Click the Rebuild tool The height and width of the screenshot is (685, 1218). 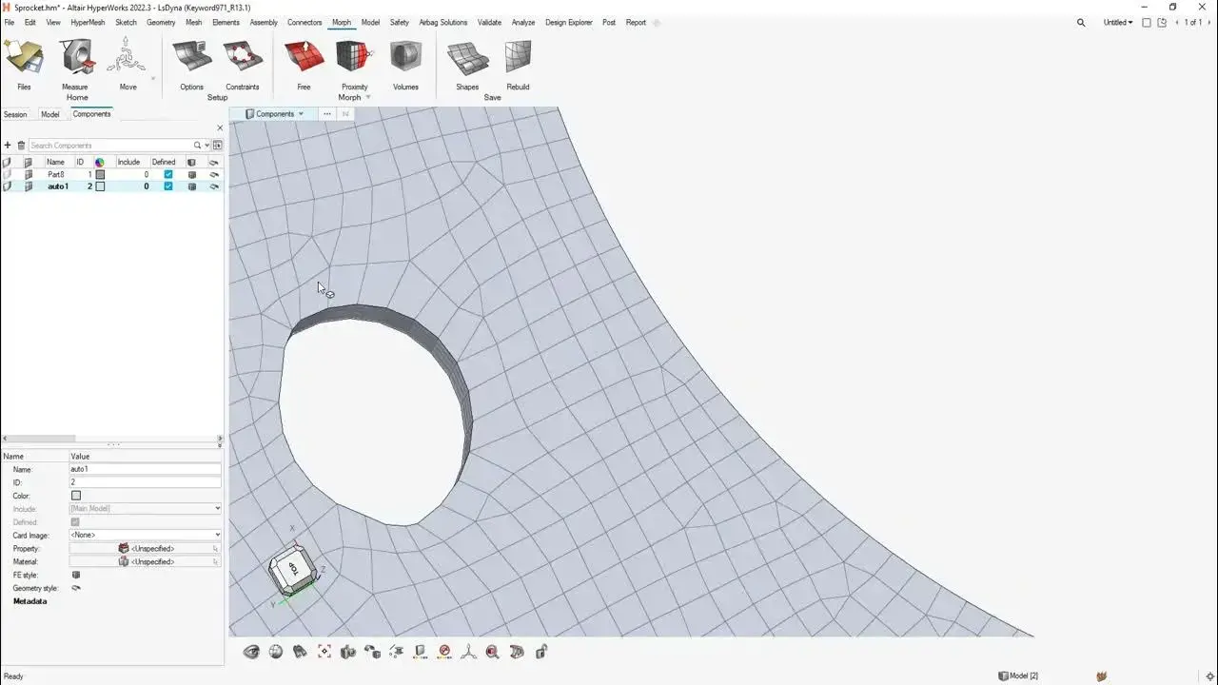(518, 63)
